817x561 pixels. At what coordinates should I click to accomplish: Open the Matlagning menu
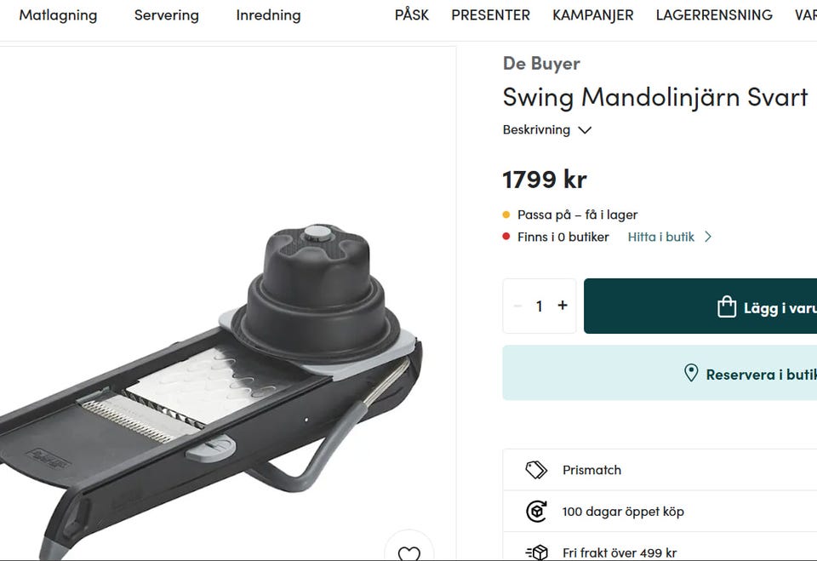59,15
